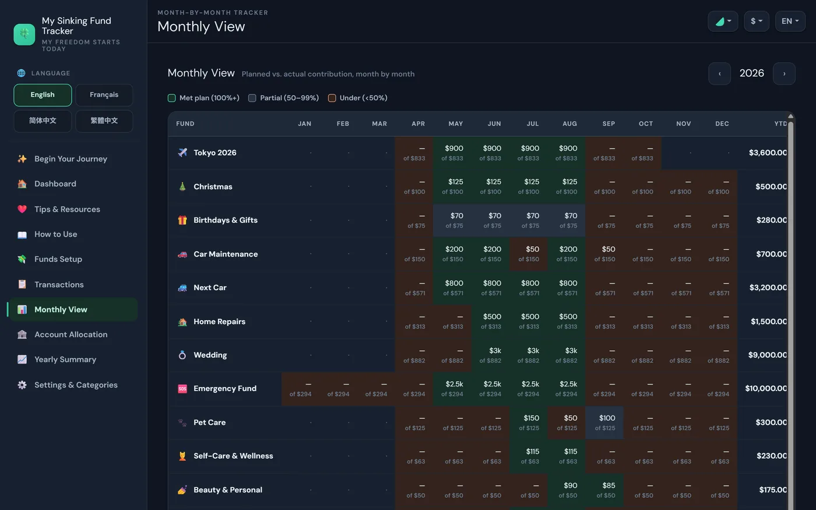Open the Transactions page

[73, 284]
